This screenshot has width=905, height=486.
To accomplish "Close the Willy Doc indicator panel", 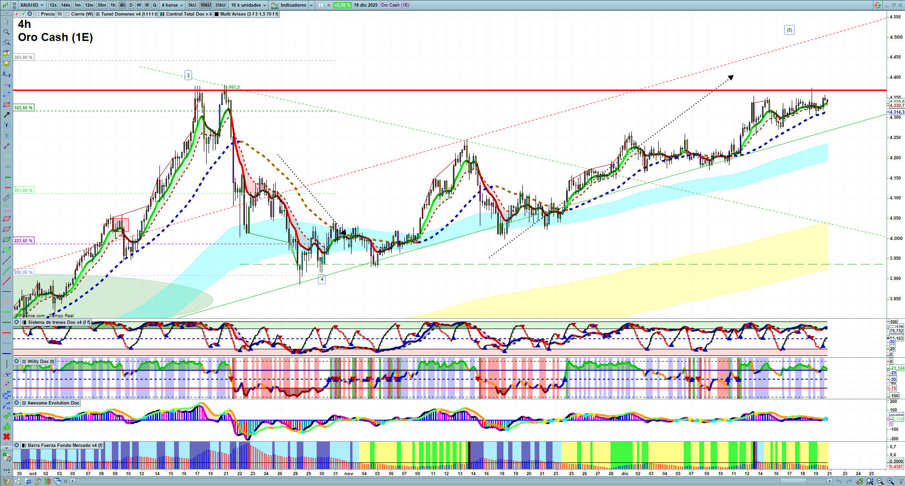I will 17,362.
